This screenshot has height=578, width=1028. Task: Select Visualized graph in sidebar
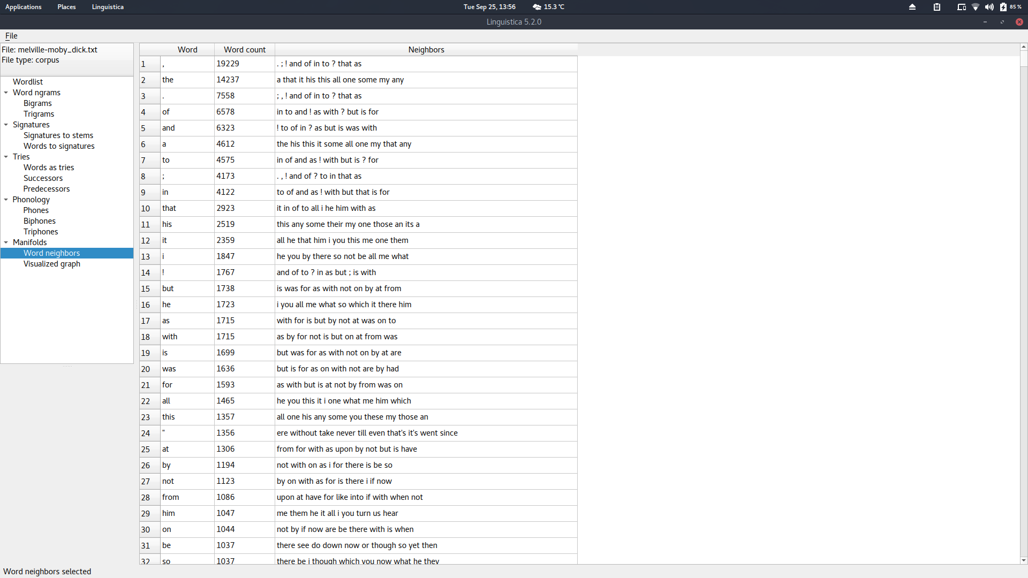(x=52, y=264)
